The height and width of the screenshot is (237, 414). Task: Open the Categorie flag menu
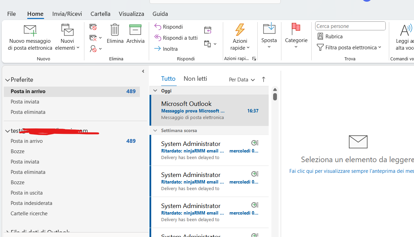(296, 36)
